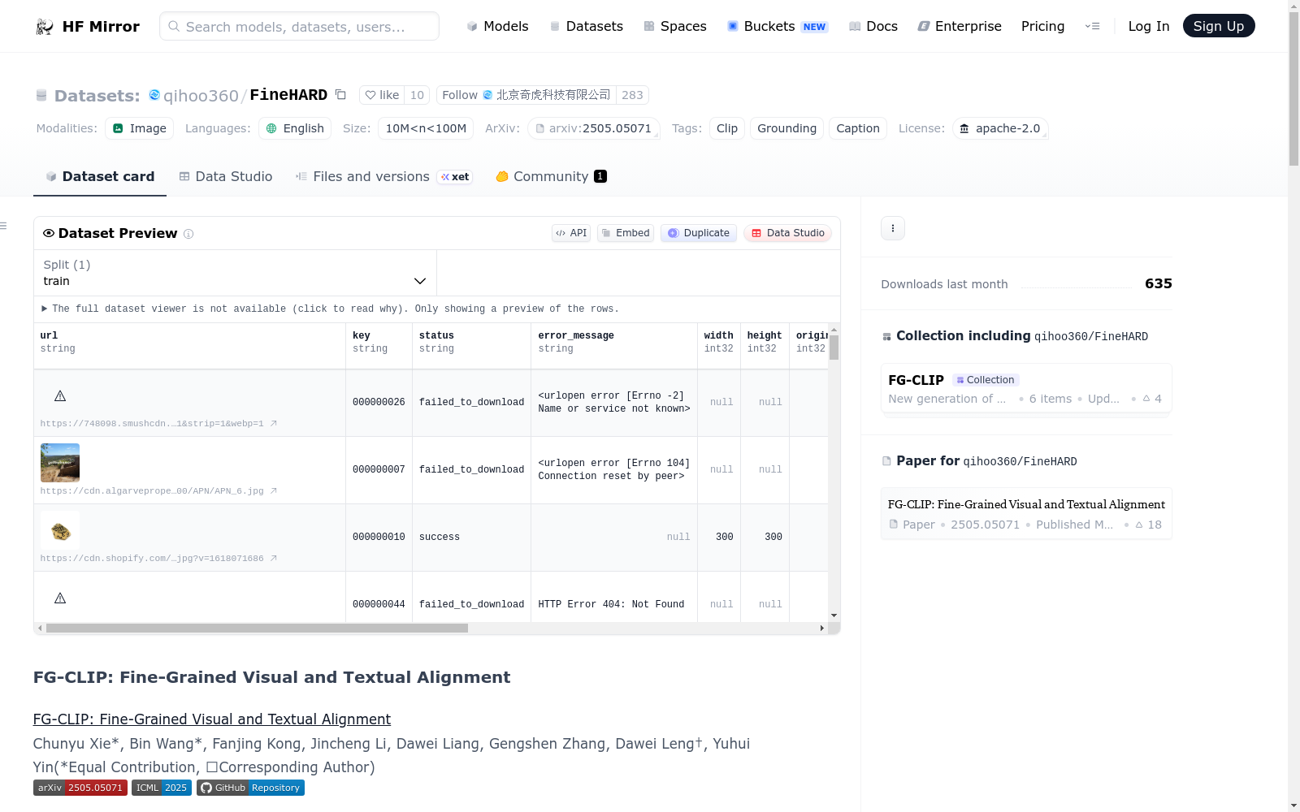
Task: Click the arXiv 2505.05071 badge
Action: click(x=80, y=788)
